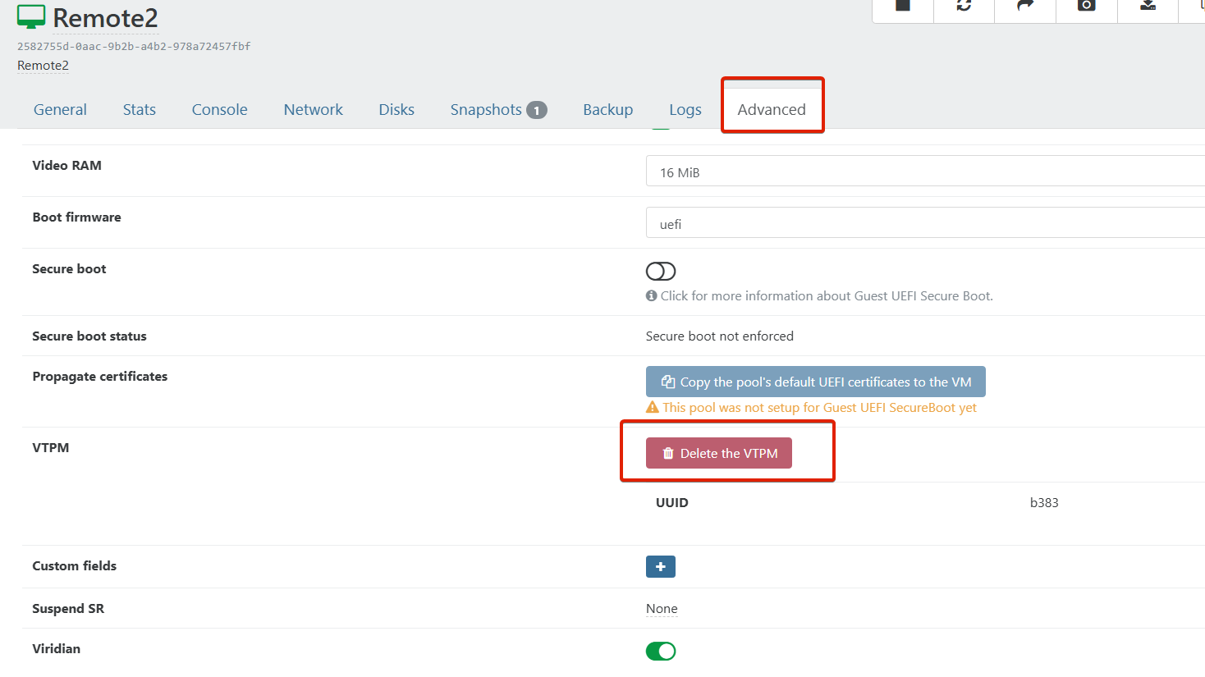Viewport: 1205px width, 677px height.
Task: Take a snapshot using the camera icon
Action: [1086, 6]
